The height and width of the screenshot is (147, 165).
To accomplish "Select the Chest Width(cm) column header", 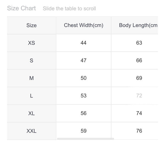I will pos(84,25).
